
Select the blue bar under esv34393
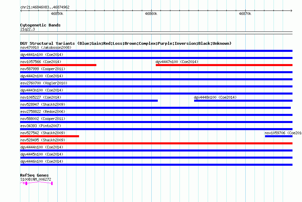coord(156,129)
